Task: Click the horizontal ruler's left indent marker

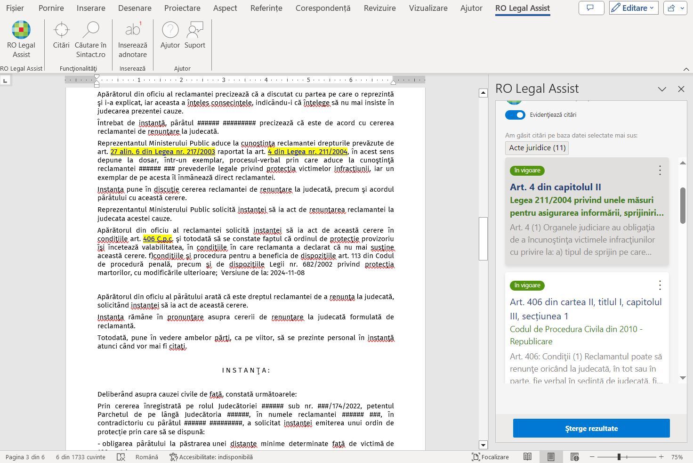Action: coord(97,85)
